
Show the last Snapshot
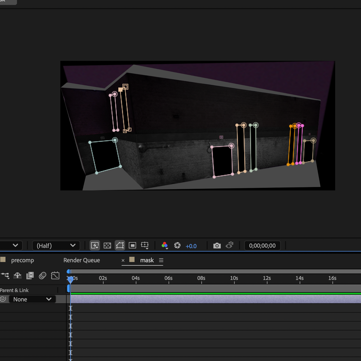point(229,245)
